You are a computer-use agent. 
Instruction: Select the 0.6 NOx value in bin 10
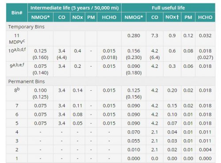(172, 51)
